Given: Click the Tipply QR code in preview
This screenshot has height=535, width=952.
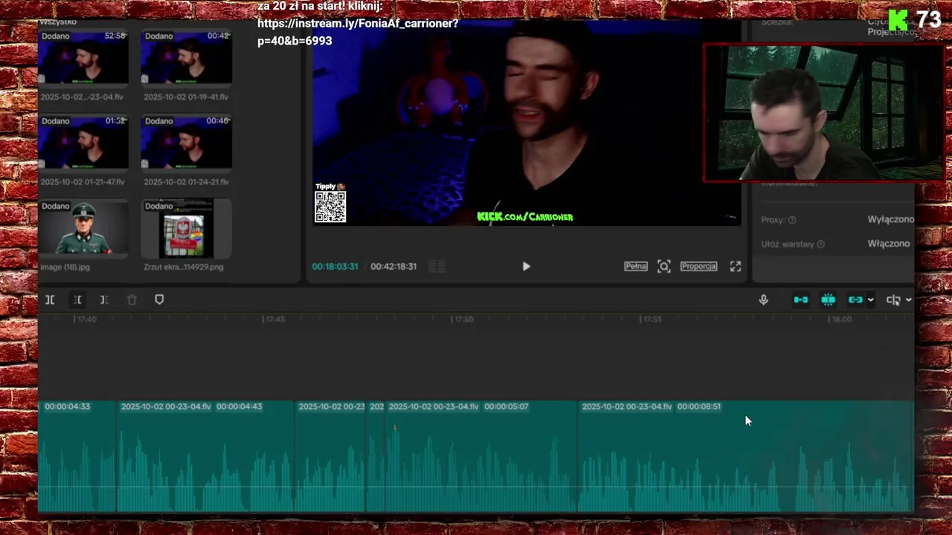Looking at the screenshot, I should pos(330,207).
